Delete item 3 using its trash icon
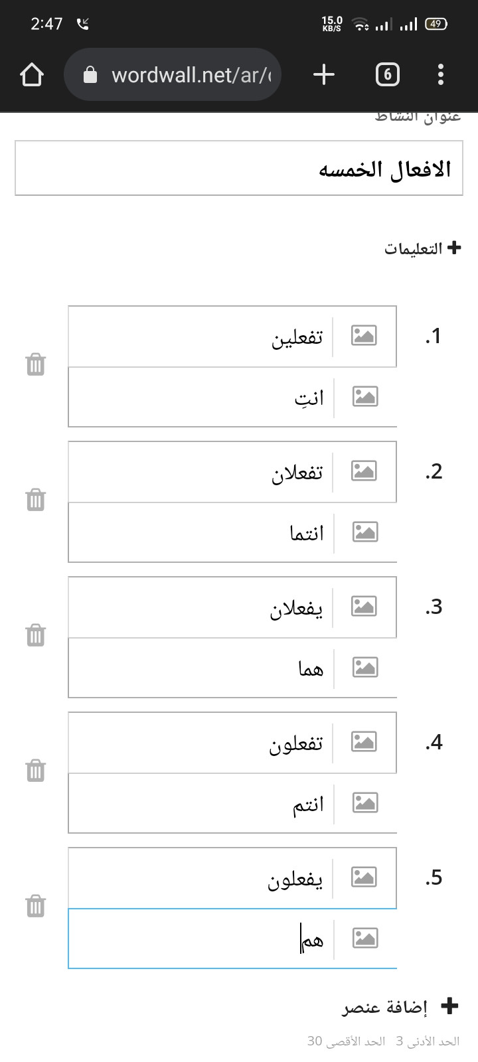 tap(35, 635)
